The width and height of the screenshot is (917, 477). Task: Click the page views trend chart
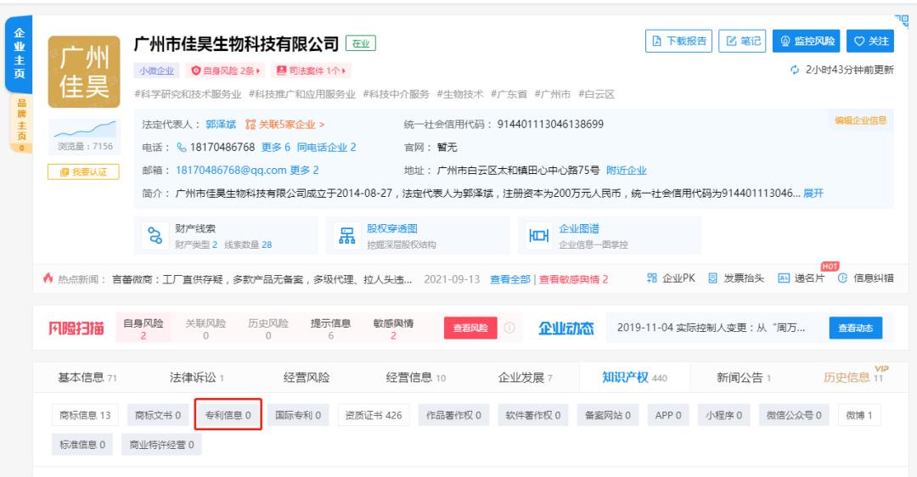85,129
